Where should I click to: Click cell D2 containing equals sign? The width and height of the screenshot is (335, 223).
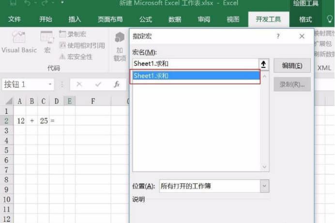click(x=57, y=121)
